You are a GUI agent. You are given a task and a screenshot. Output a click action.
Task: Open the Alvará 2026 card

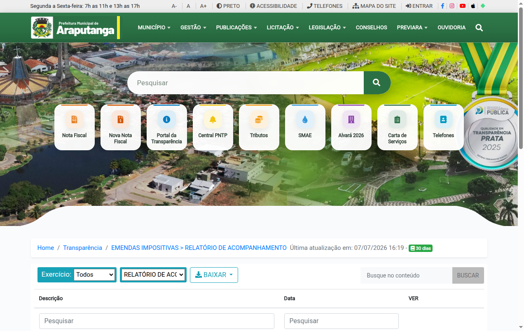click(351, 127)
